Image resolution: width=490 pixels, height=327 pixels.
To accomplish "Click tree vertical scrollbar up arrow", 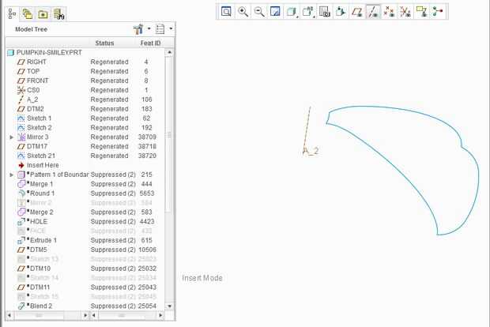I will pyautogui.click(x=169, y=52).
